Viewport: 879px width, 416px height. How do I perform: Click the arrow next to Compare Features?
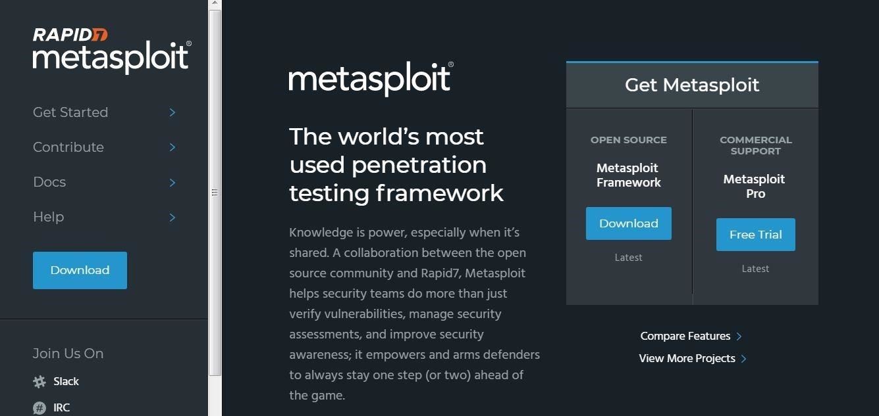click(739, 336)
